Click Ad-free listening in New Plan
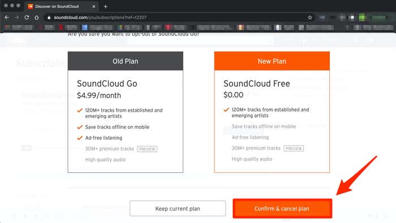The width and height of the screenshot is (396, 223). (250, 137)
